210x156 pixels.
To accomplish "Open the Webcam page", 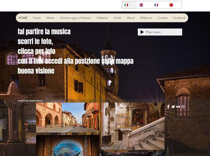I will click(x=146, y=18).
